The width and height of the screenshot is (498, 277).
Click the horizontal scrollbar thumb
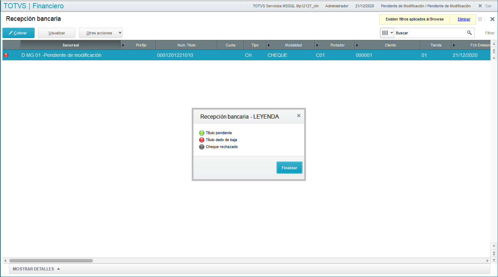click(x=51, y=260)
